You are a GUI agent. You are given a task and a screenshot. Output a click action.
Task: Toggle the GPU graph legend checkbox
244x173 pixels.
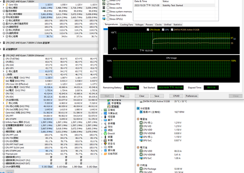tap(163, 29)
